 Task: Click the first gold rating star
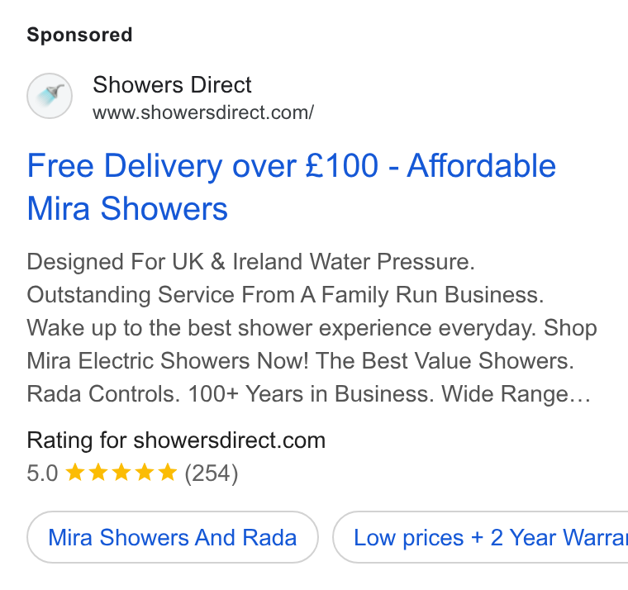(x=74, y=472)
